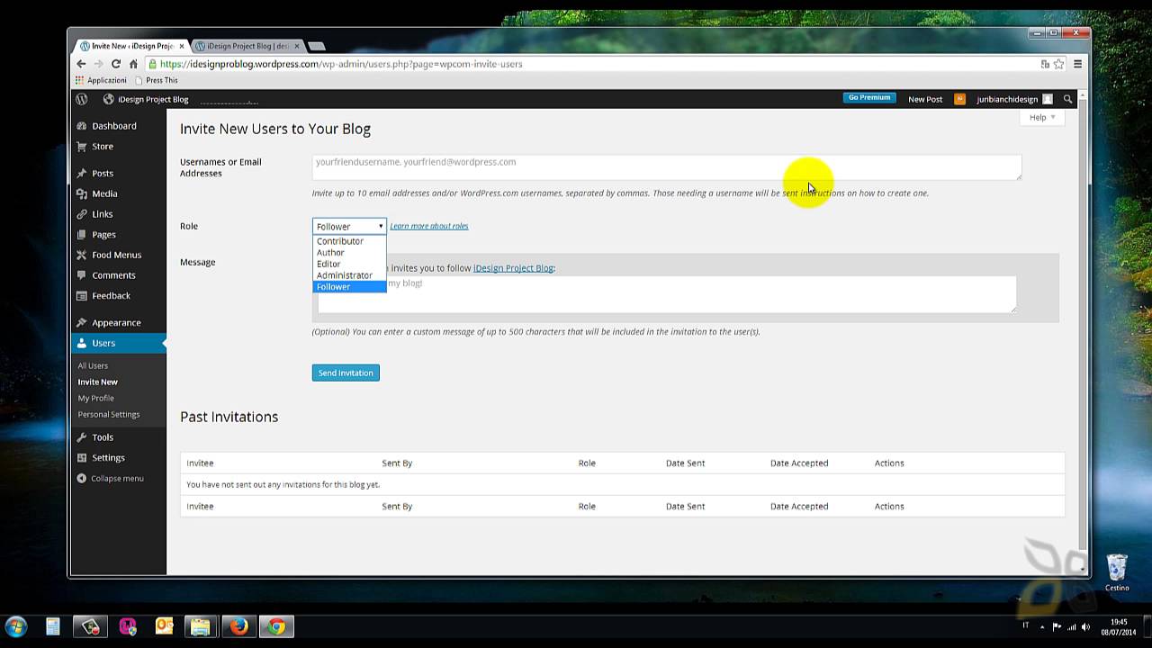
Task: Click the Links chain icon
Action: coord(82,214)
